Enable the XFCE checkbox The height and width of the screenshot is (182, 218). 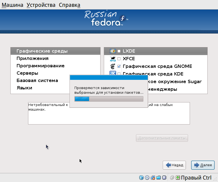click(x=119, y=59)
